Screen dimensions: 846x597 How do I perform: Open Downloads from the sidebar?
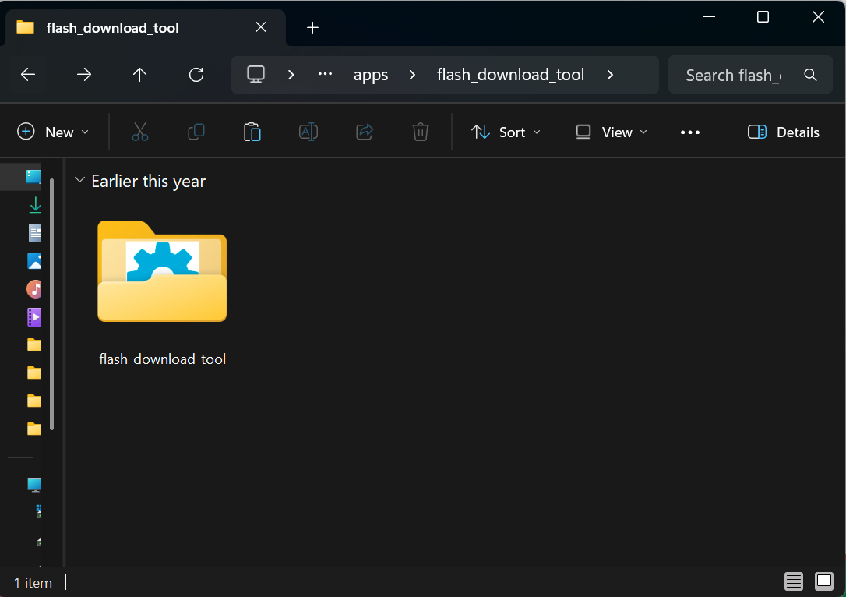click(x=34, y=205)
